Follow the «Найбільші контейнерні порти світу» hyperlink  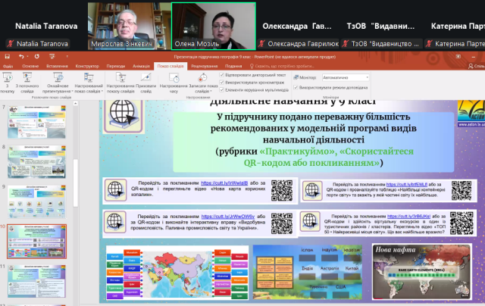407,184
